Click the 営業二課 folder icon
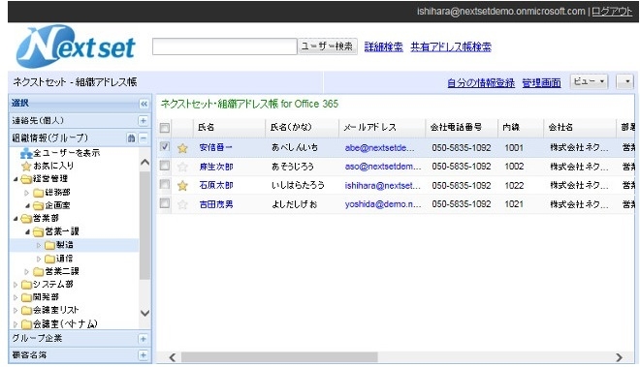The height and width of the screenshot is (367, 640). click(x=39, y=271)
